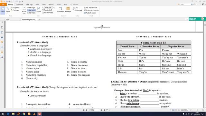Click the Tell me search box

tap(75, 5)
